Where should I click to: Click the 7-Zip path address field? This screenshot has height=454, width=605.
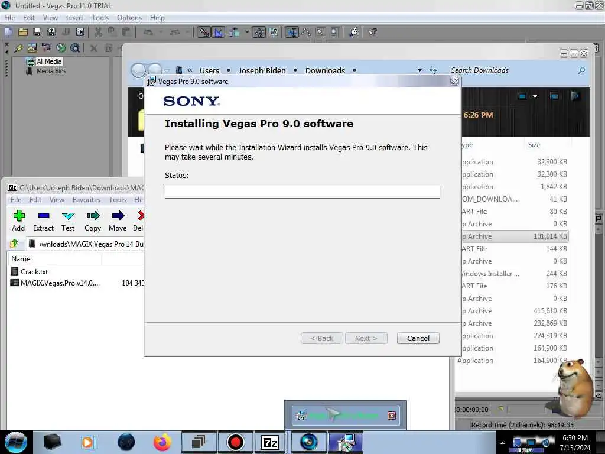click(x=85, y=244)
